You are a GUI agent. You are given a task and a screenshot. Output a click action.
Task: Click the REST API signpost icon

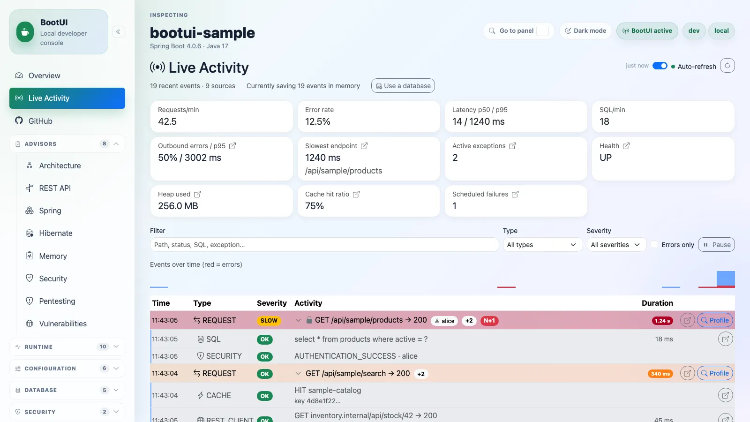tap(30, 188)
